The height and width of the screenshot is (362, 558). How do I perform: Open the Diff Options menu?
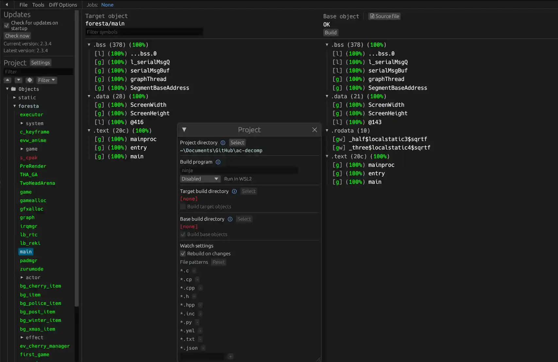click(63, 5)
